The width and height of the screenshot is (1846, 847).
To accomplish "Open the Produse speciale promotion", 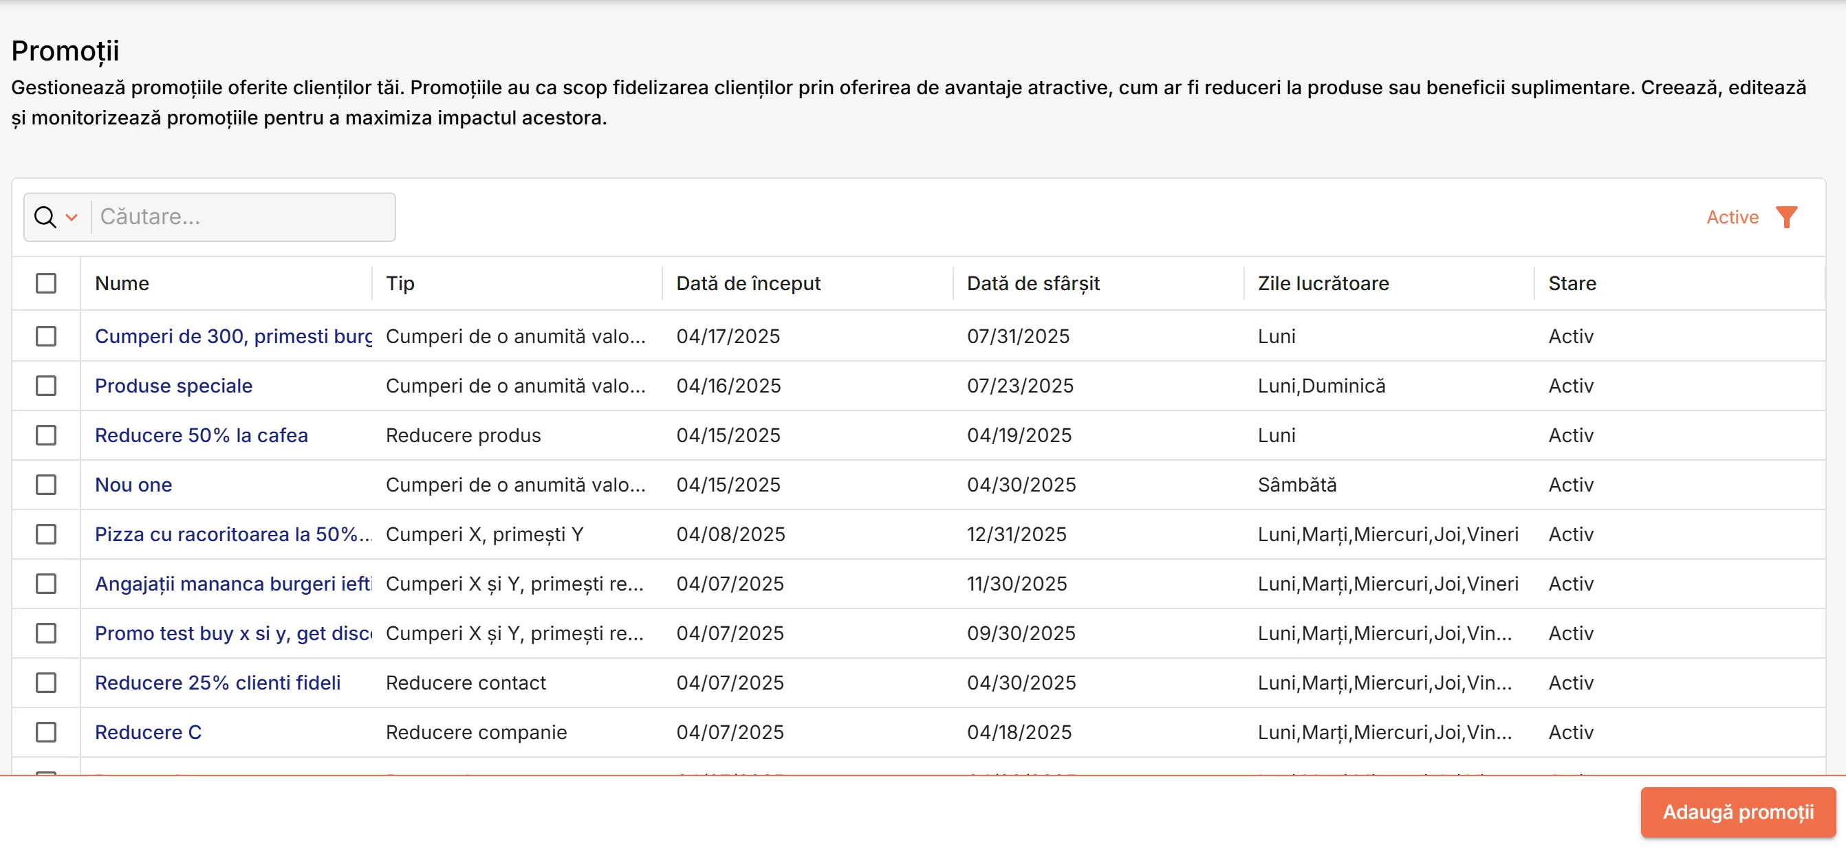I will (173, 386).
